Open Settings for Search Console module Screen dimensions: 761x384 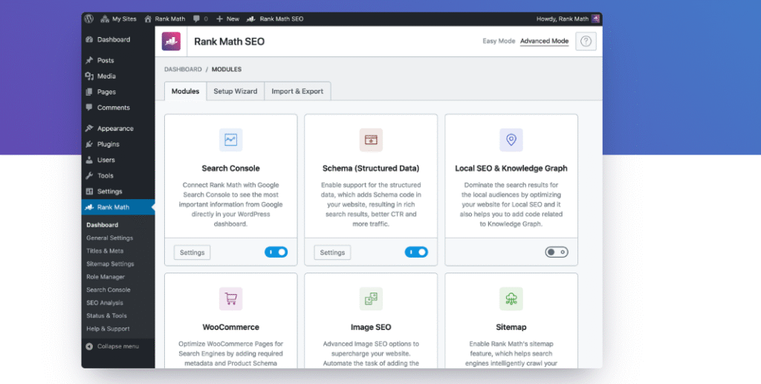coord(192,253)
